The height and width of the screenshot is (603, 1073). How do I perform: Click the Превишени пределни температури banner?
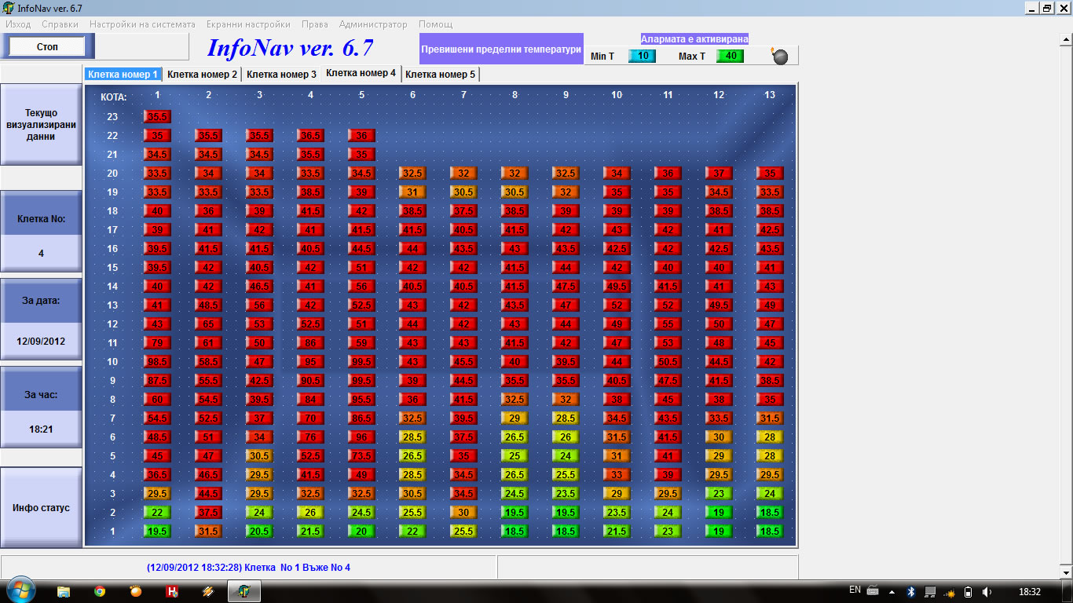pyautogui.click(x=501, y=49)
